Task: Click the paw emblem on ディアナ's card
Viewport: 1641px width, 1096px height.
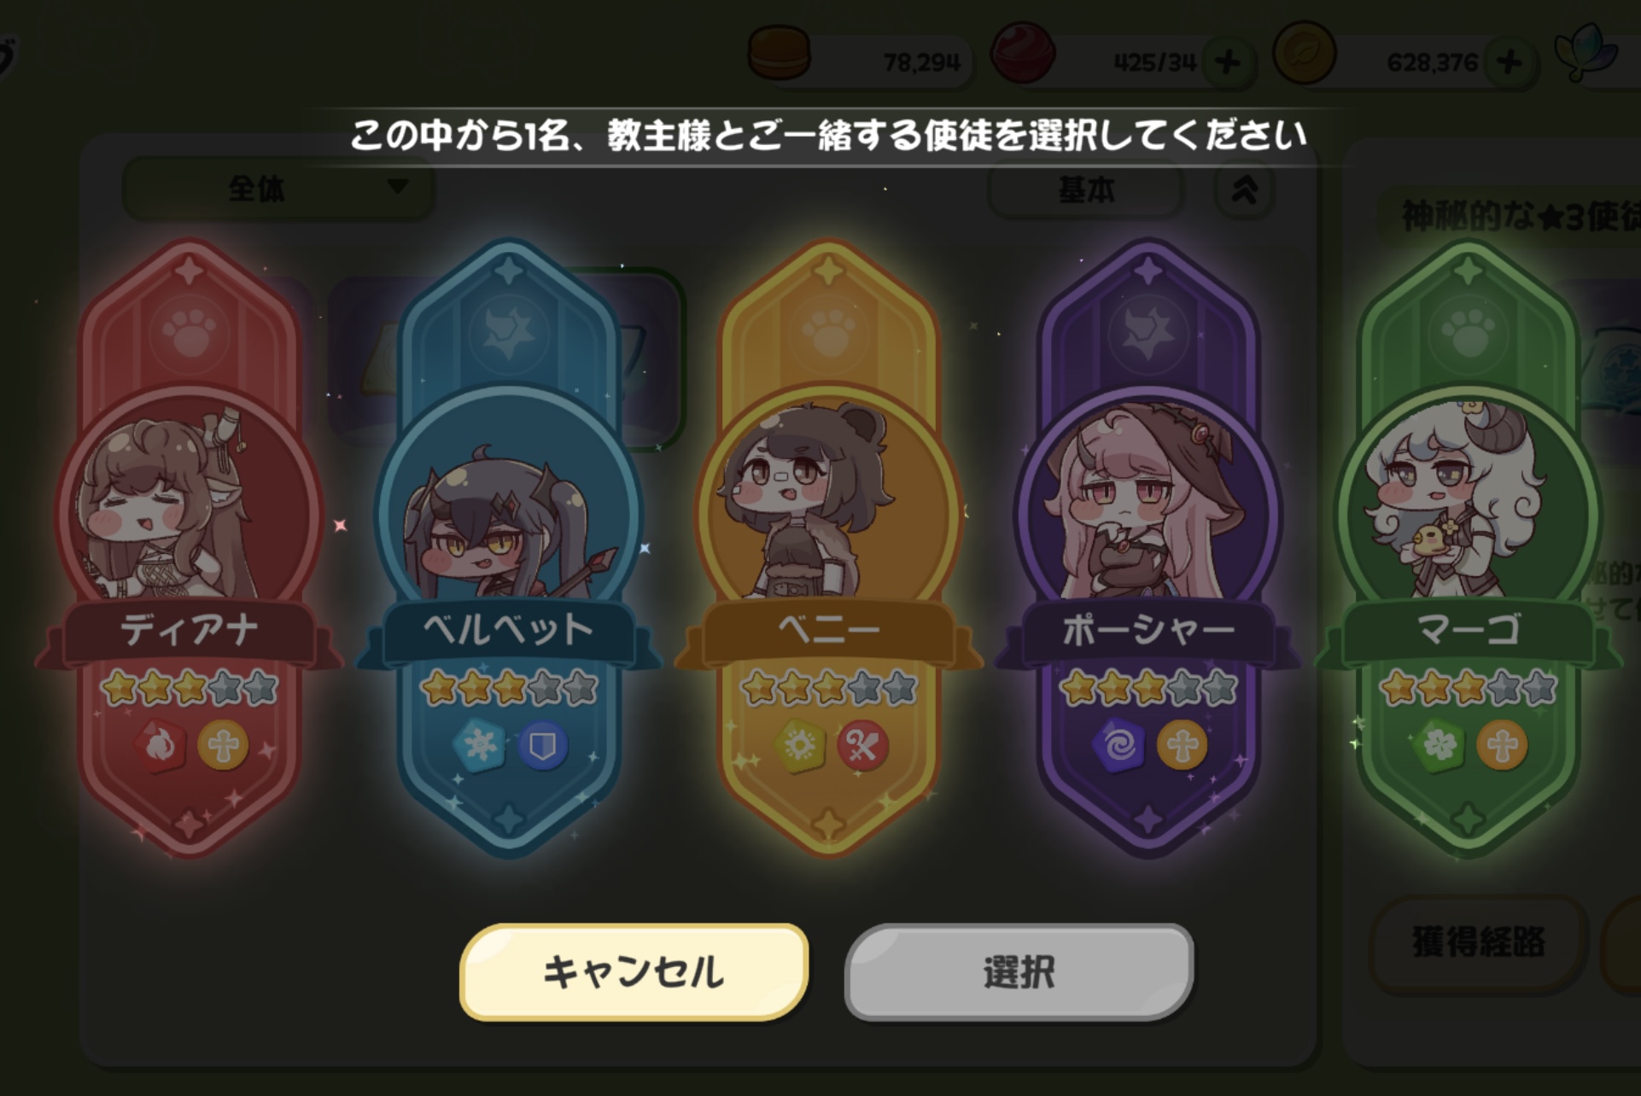Action: (190, 333)
